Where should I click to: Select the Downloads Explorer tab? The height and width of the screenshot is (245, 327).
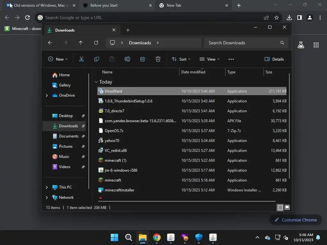click(x=81, y=30)
